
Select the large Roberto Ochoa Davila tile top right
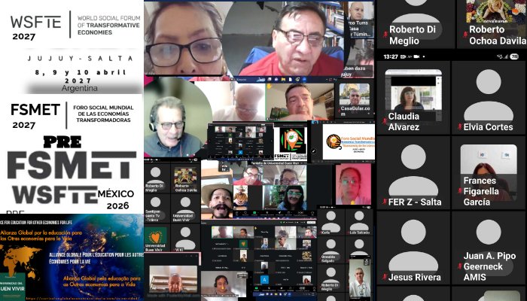[492, 23]
